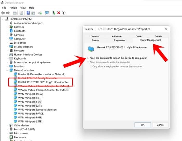This screenshot has width=182, height=141.
Task: Enable Allow the computer to turn off this device
Action: (x=88, y=58)
